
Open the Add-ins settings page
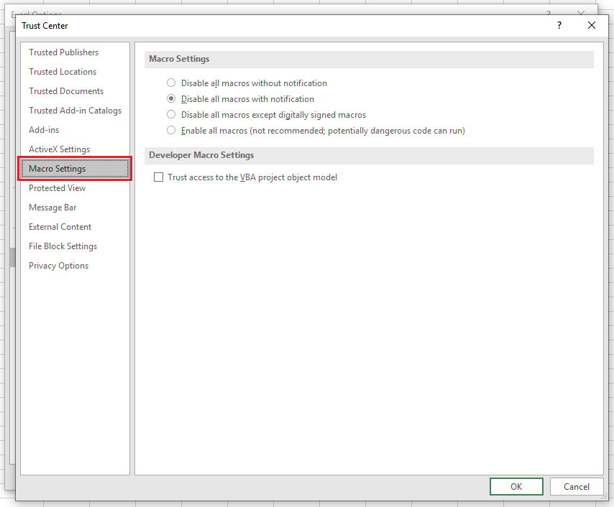43,129
